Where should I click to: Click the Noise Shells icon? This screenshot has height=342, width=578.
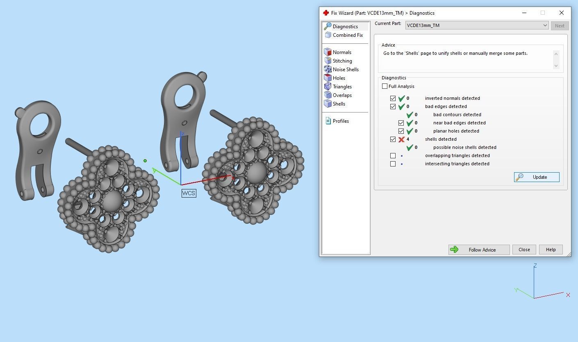pos(328,69)
